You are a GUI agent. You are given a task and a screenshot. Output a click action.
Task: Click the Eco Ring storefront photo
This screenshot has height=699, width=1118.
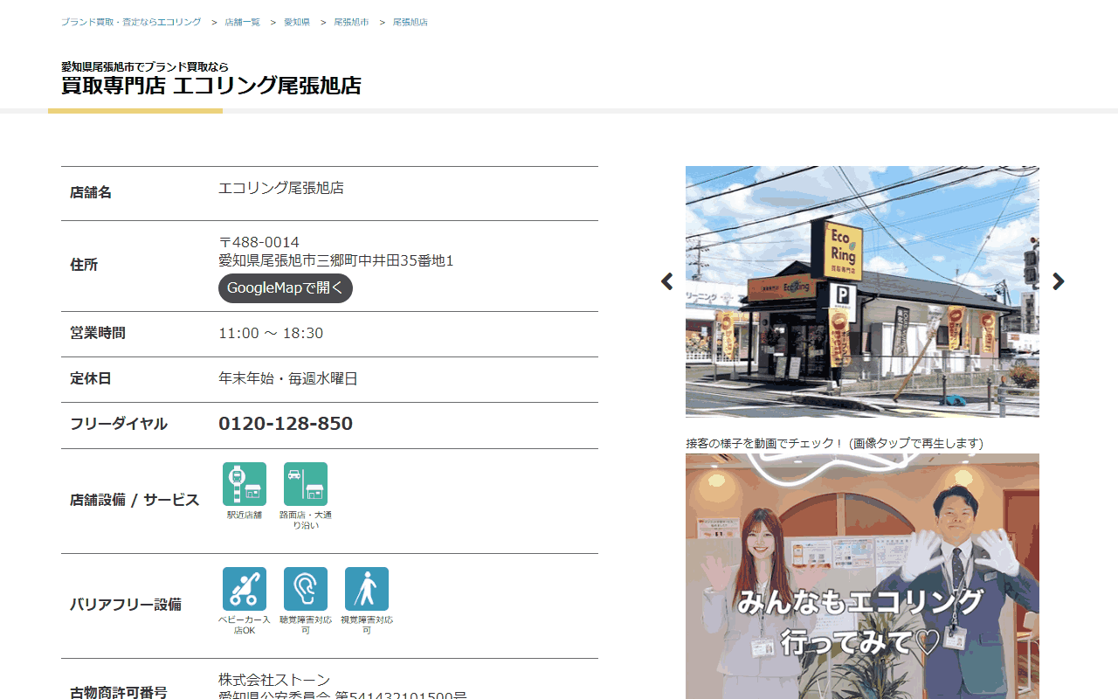pyautogui.click(x=862, y=292)
